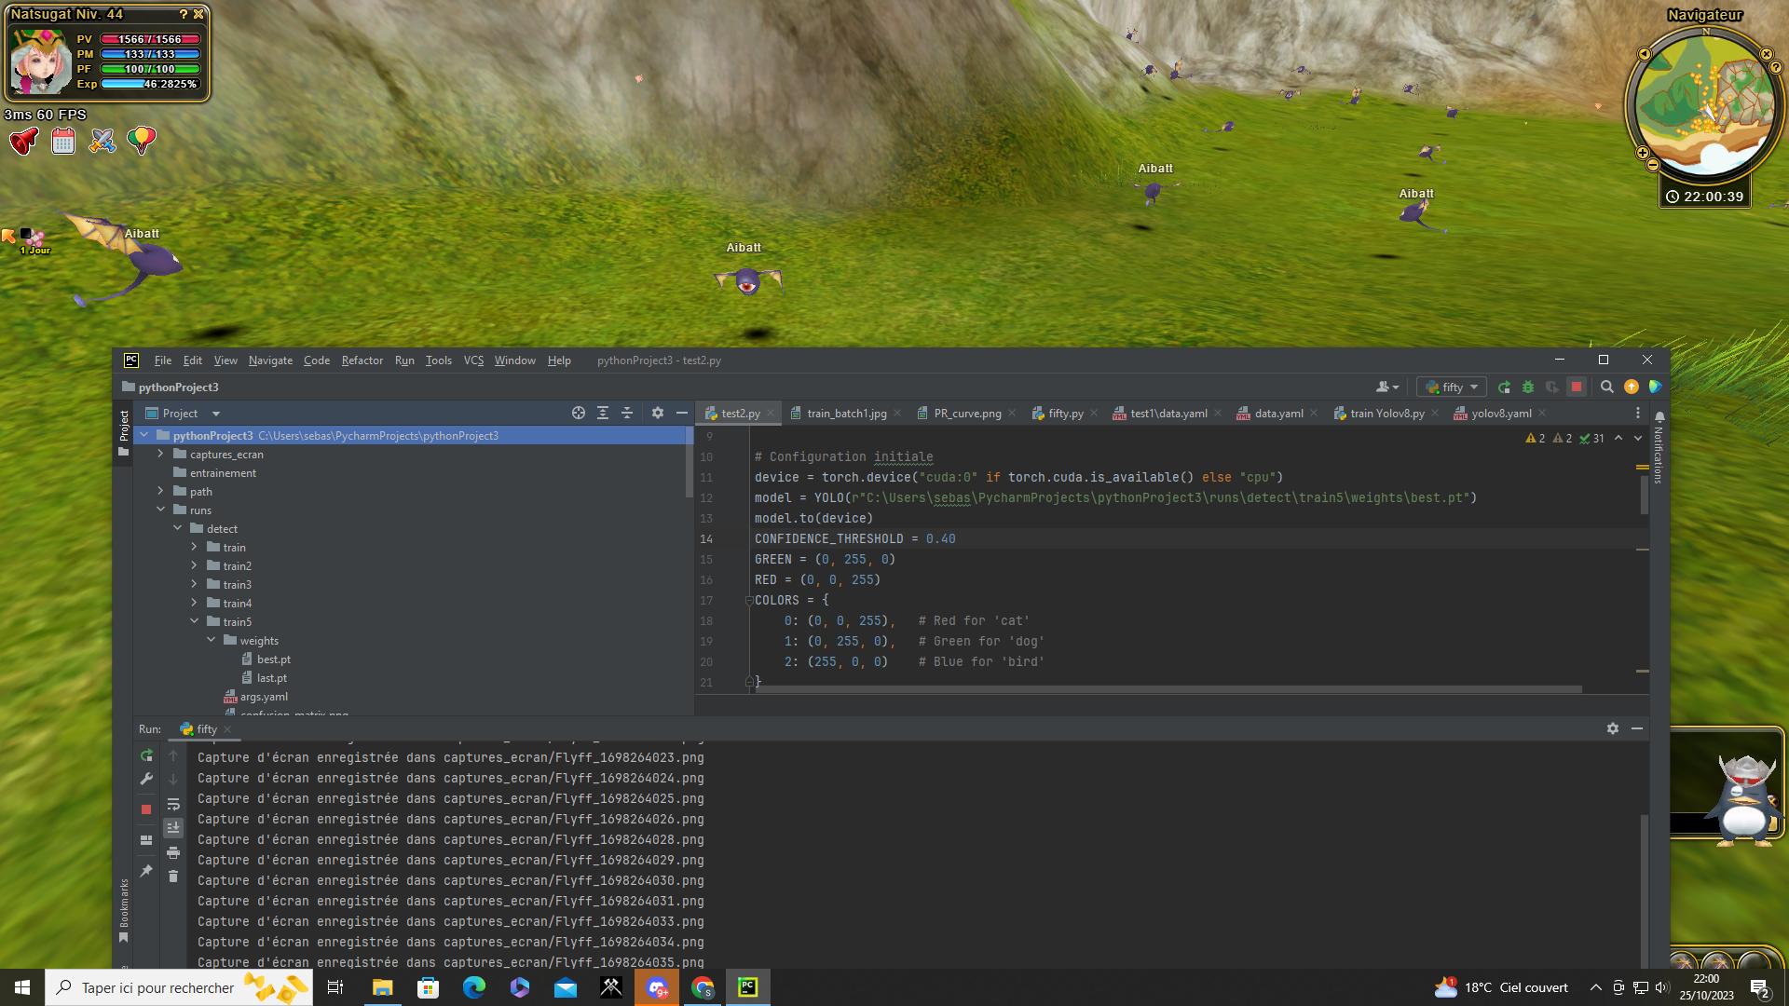The image size is (1789, 1006).
Task: Toggle soft-wrap in Run console
Action: (173, 805)
